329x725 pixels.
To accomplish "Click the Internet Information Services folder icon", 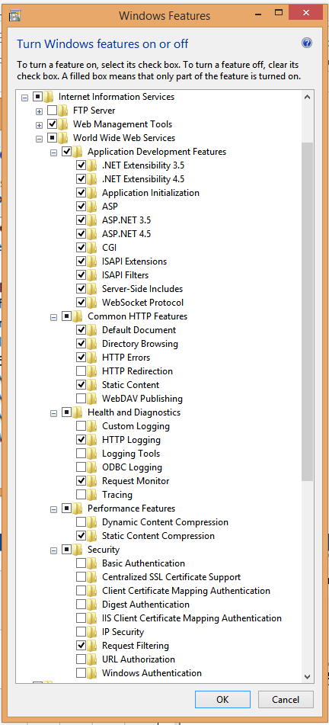I will point(50,97).
